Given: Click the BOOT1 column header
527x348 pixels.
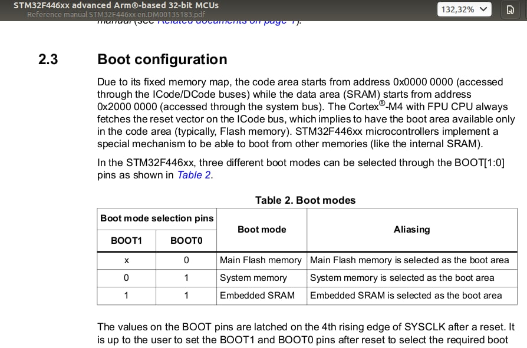Looking at the screenshot, I should click(126, 241).
